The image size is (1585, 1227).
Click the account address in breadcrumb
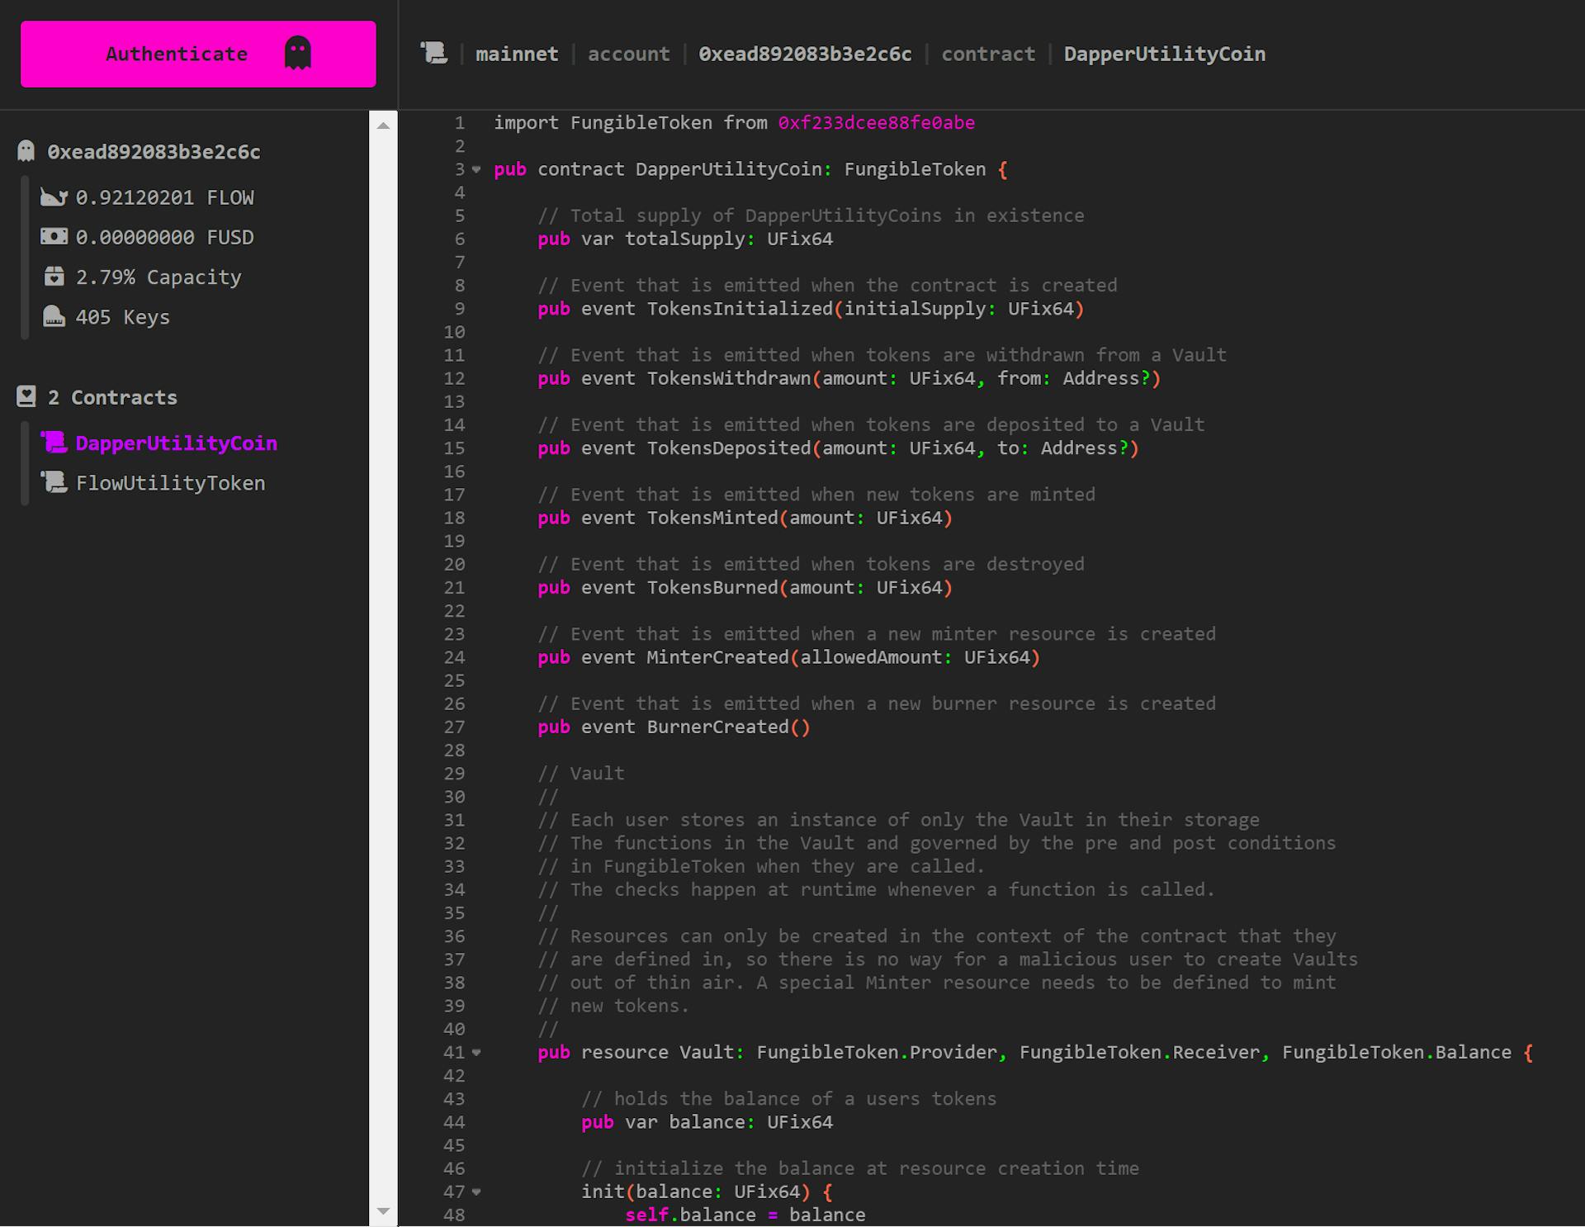coord(805,54)
